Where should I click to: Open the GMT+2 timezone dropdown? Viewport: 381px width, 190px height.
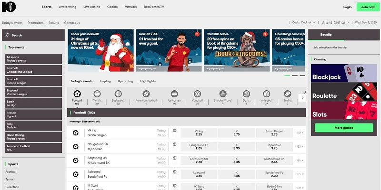pos(335,22)
